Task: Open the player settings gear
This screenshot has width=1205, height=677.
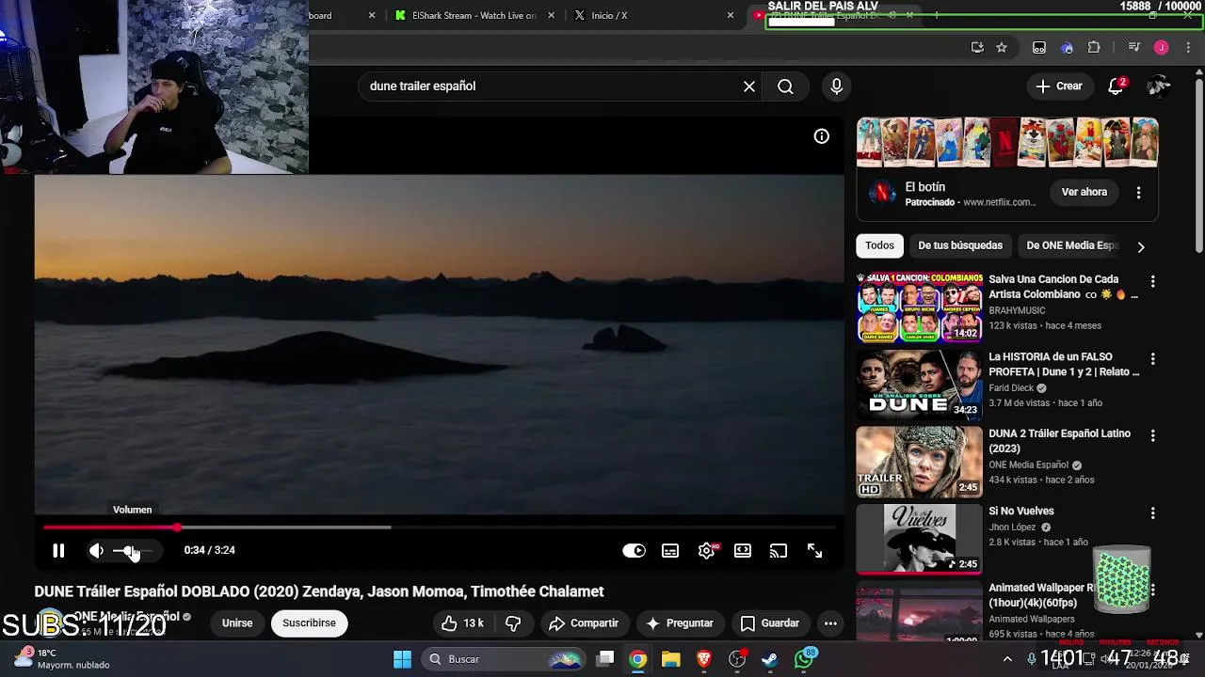Action: (707, 551)
